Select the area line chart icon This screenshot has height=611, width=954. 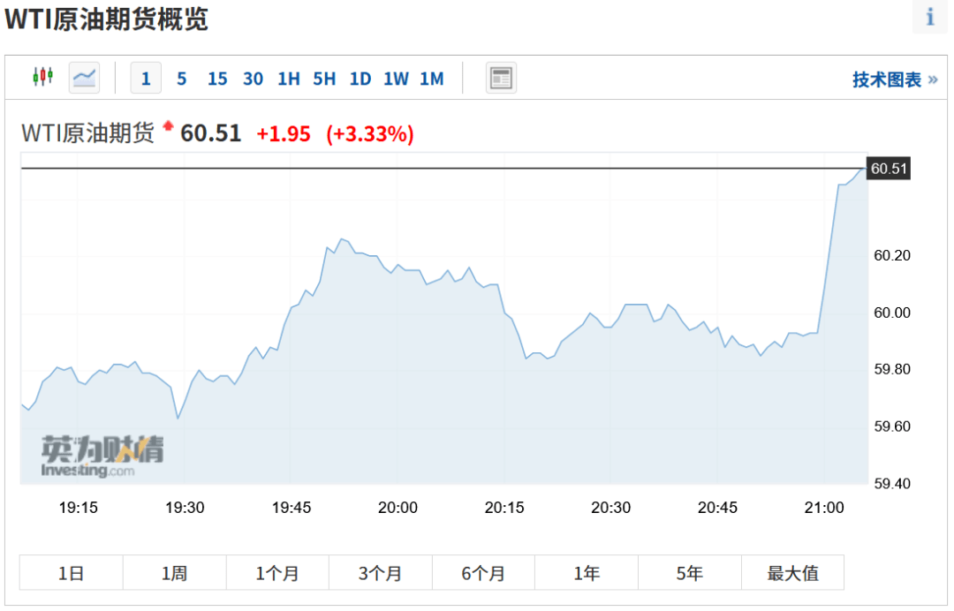(84, 78)
